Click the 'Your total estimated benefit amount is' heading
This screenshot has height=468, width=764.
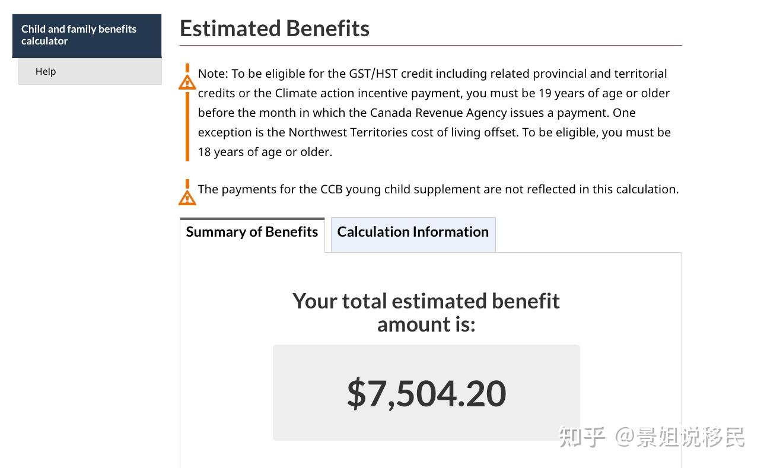click(426, 312)
